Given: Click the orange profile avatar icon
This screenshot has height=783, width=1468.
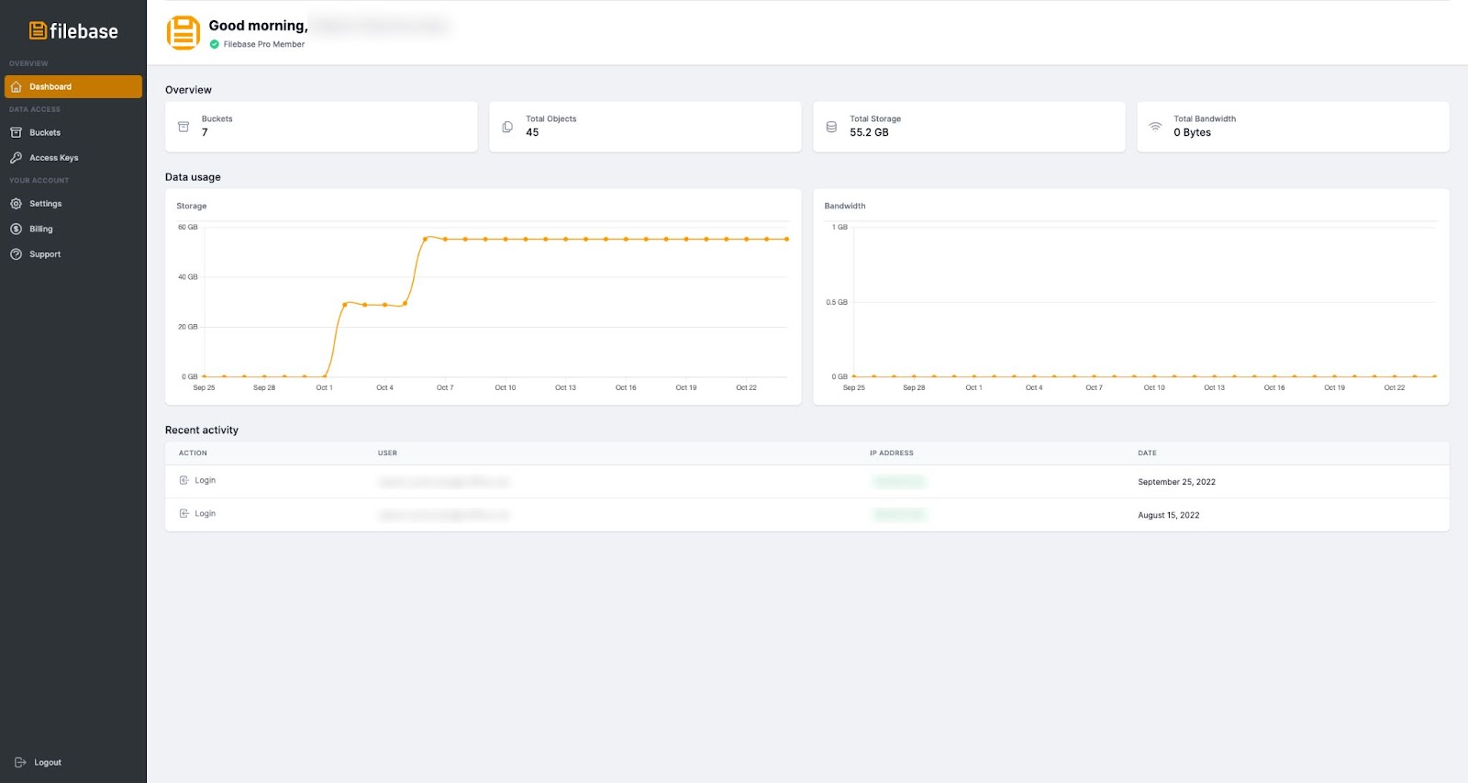Looking at the screenshot, I should 183,33.
